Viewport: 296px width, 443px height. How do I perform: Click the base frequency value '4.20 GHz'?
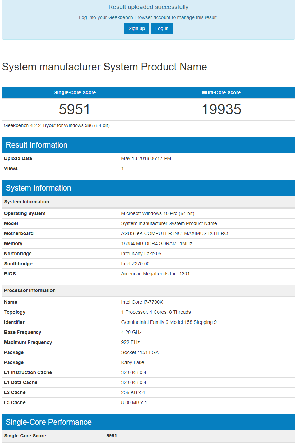pos(131,332)
